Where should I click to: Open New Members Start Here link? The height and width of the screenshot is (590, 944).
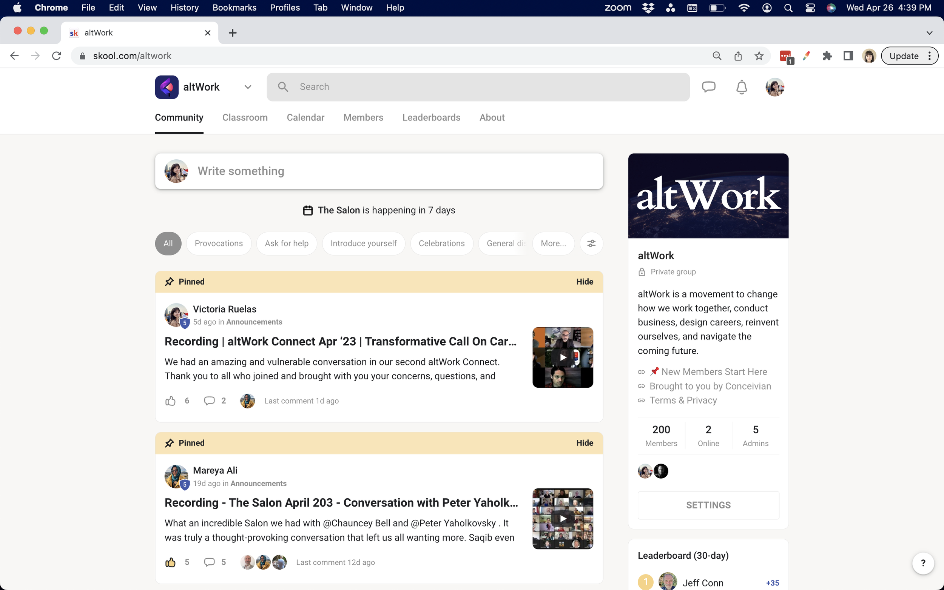[714, 371]
